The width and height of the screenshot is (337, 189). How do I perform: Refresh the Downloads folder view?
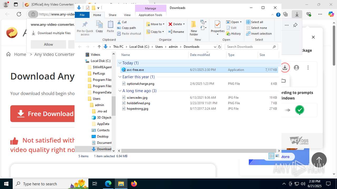coord(220,47)
